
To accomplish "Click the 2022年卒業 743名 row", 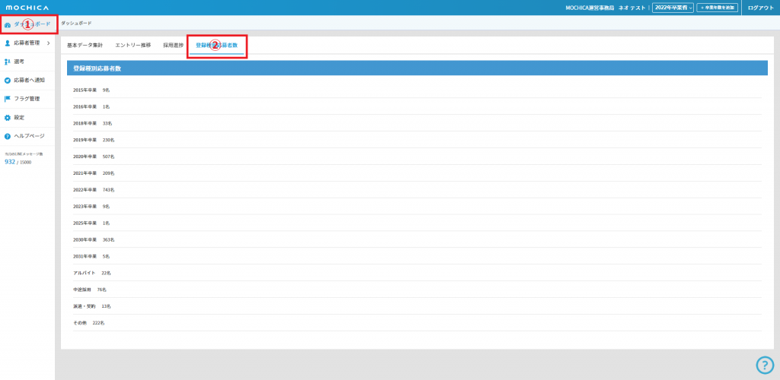I will [93, 190].
